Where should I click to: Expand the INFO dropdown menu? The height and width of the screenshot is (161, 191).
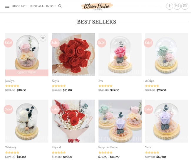51,6
